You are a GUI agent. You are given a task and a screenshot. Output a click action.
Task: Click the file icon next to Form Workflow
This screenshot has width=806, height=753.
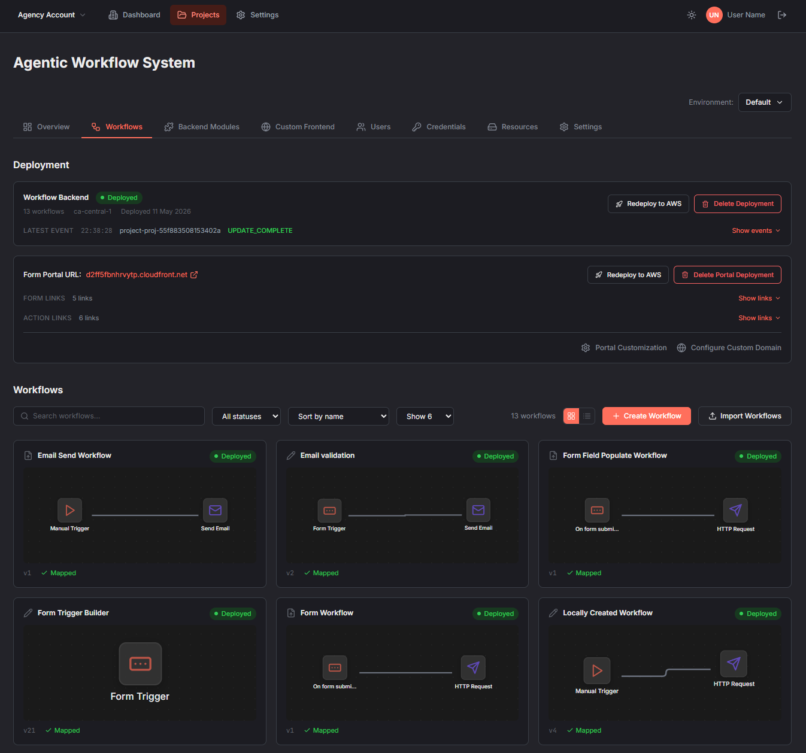coord(291,613)
